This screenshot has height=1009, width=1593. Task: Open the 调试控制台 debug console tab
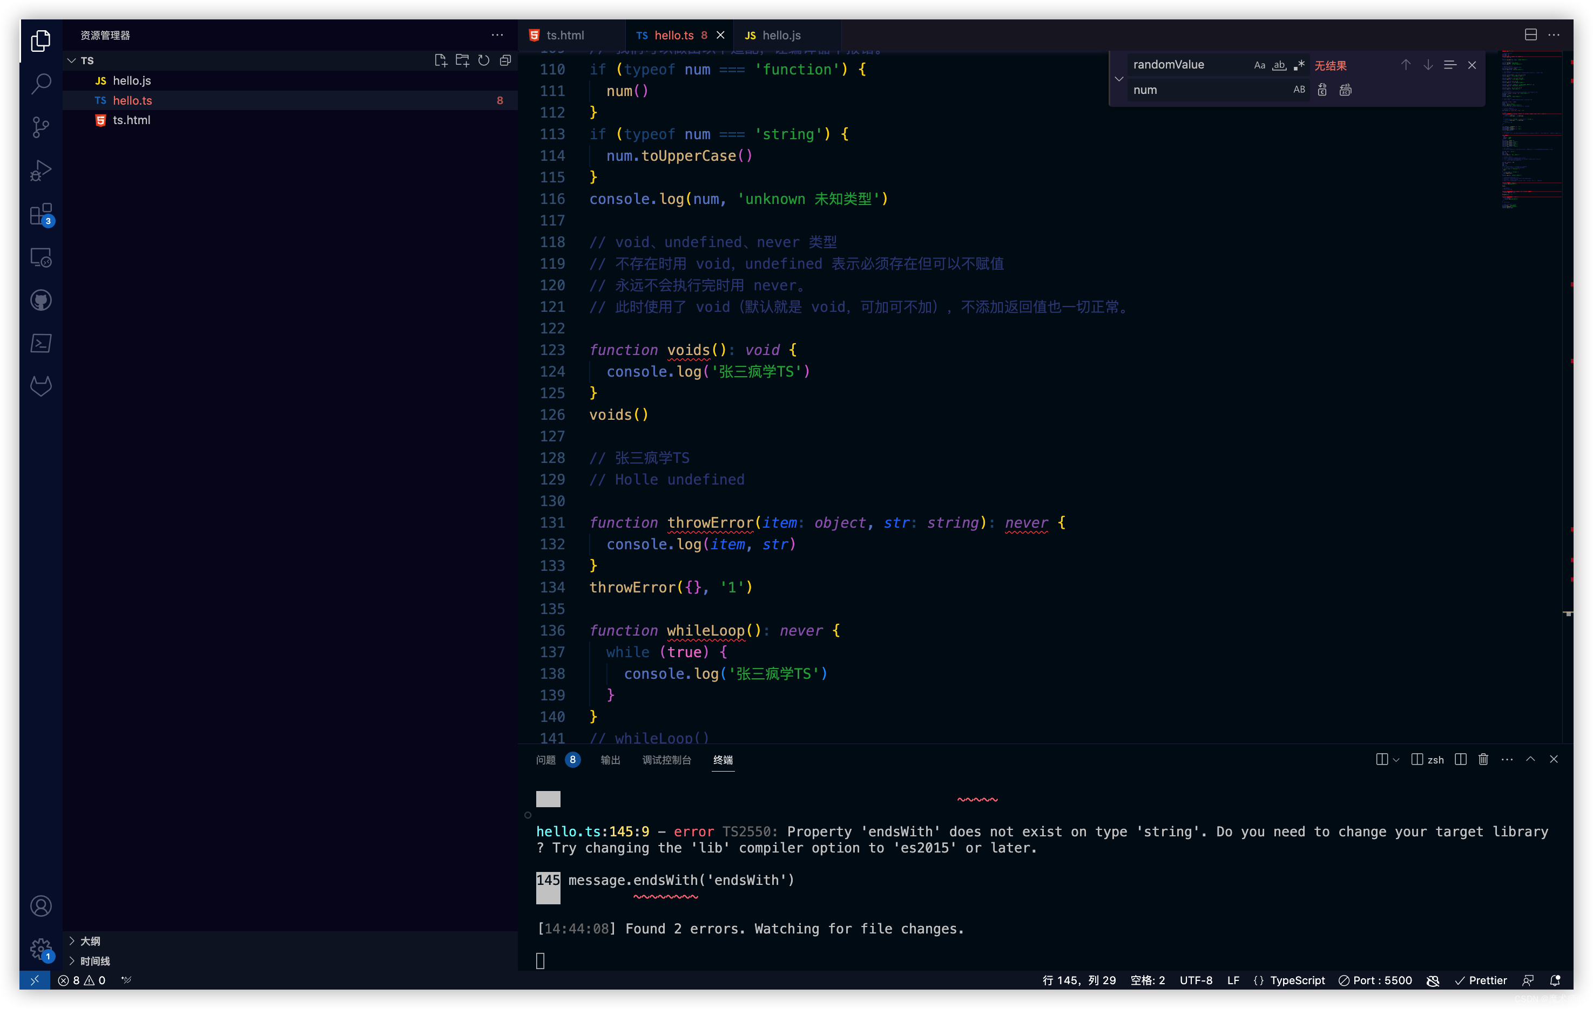(x=666, y=759)
